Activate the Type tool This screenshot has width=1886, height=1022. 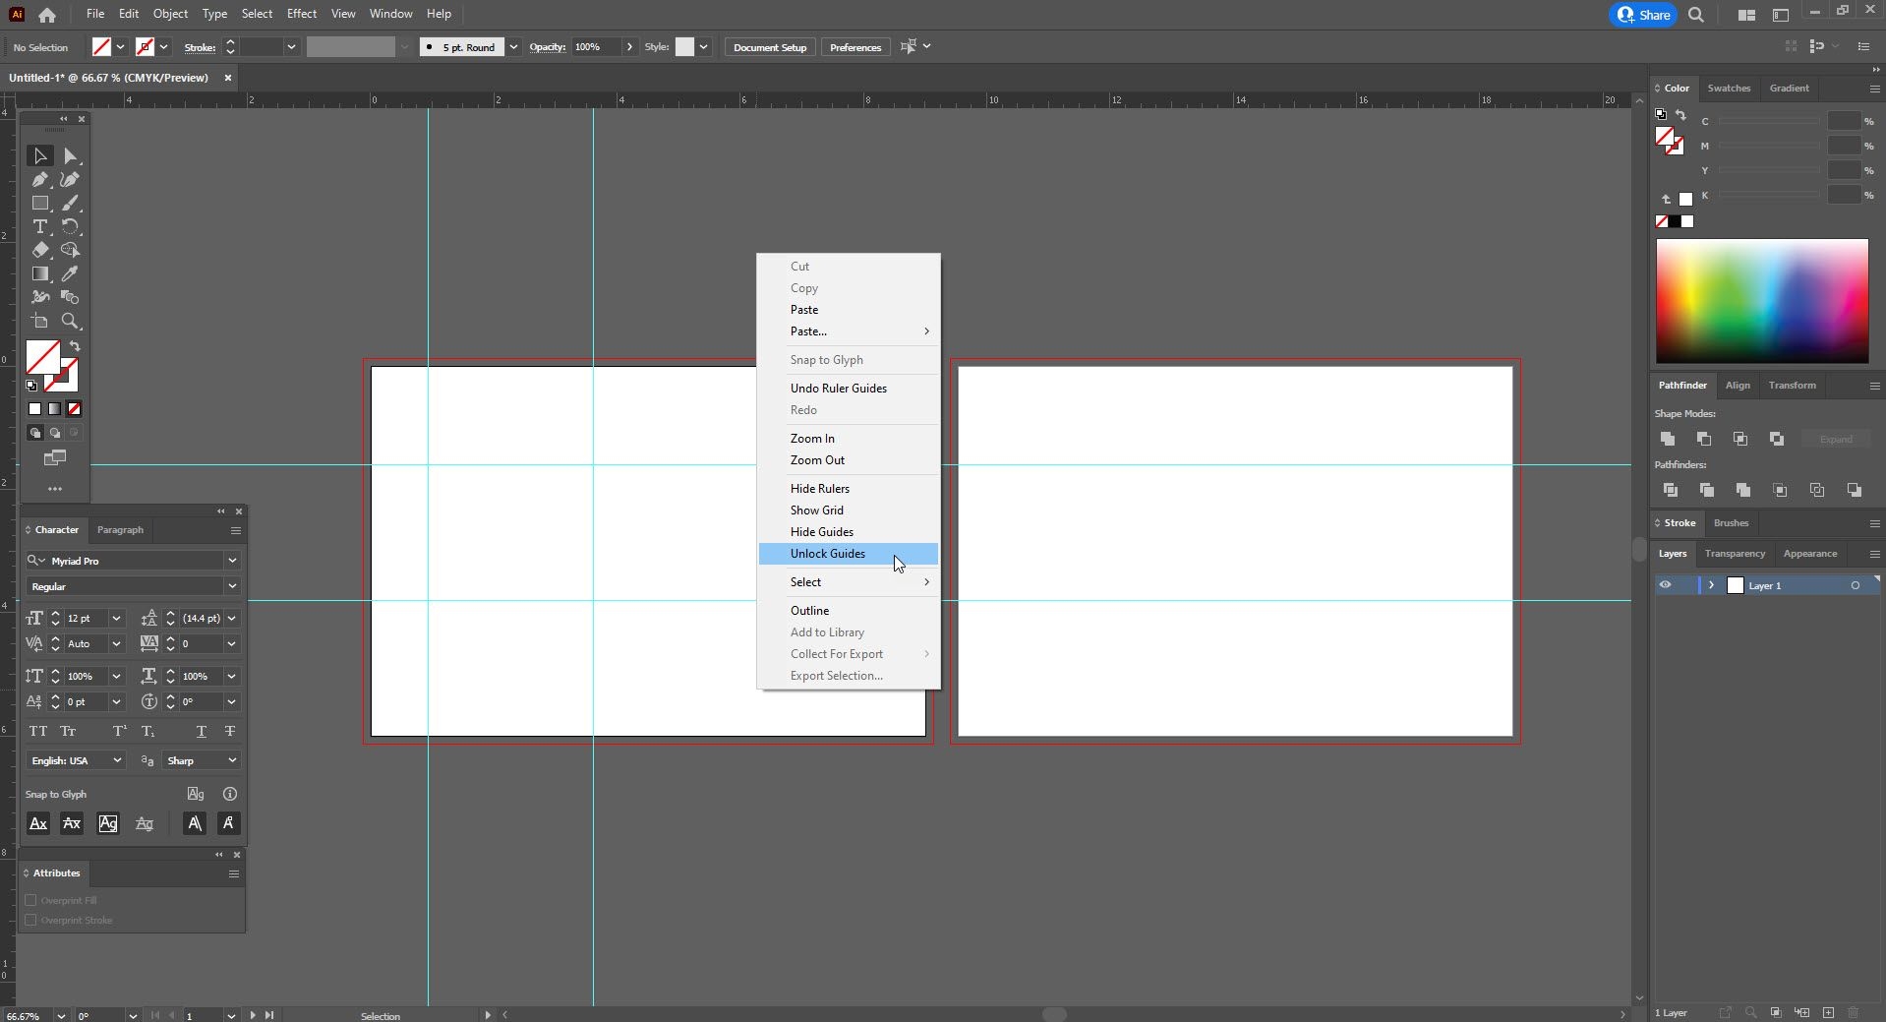pyautogui.click(x=39, y=227)
